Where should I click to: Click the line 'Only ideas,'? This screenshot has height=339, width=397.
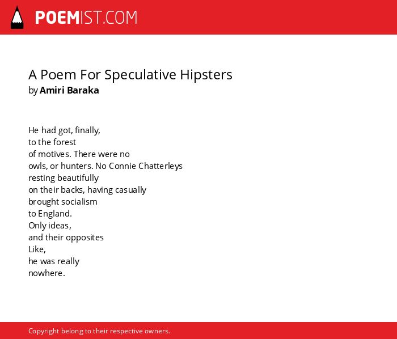tap(50, 226)
